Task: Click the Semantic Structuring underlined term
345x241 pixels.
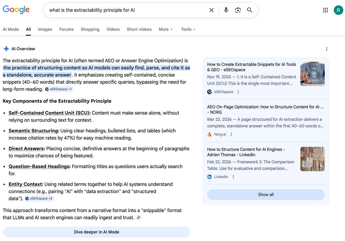Action: click(x=34, y=131)
